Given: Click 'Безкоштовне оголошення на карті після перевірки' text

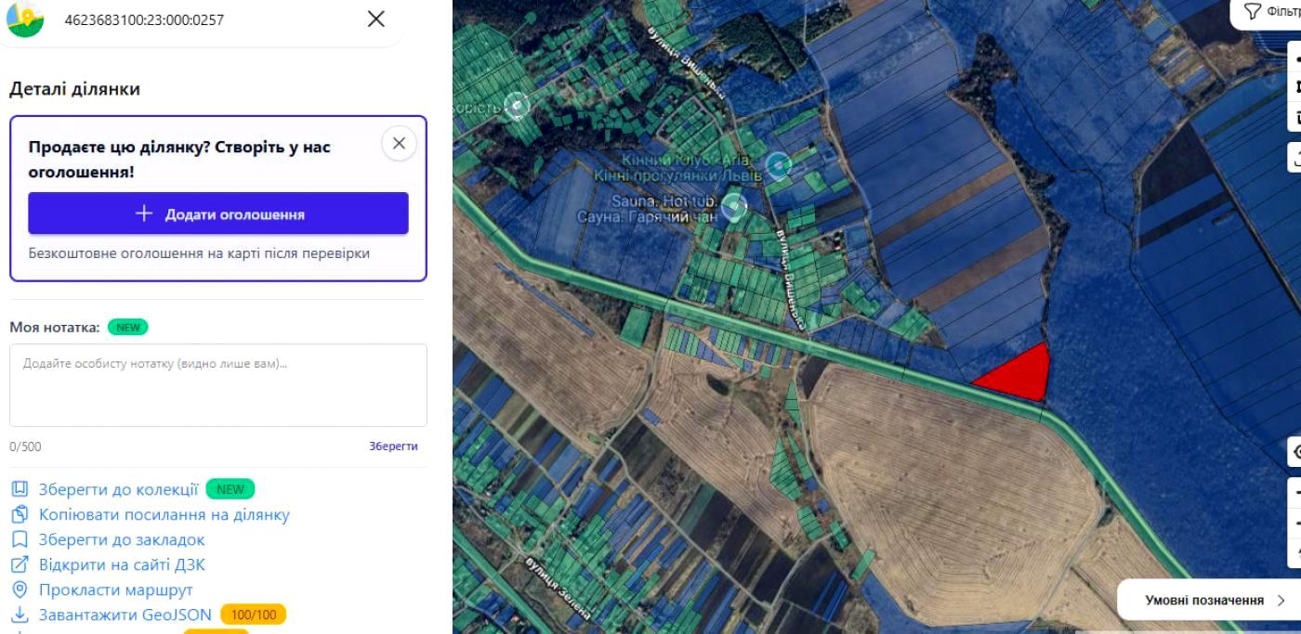Looking at the screenshot, I should pos(199,253).
